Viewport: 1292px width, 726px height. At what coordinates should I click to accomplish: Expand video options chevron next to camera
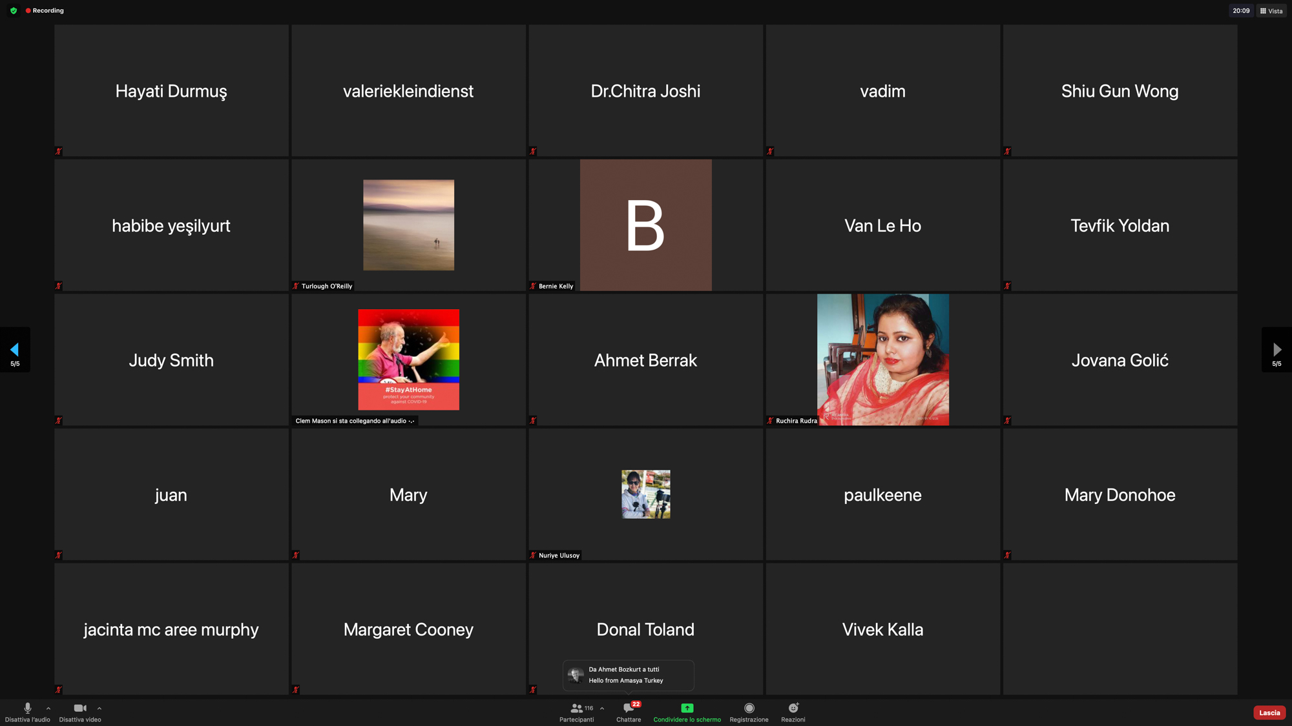click(x=99, y=709)
